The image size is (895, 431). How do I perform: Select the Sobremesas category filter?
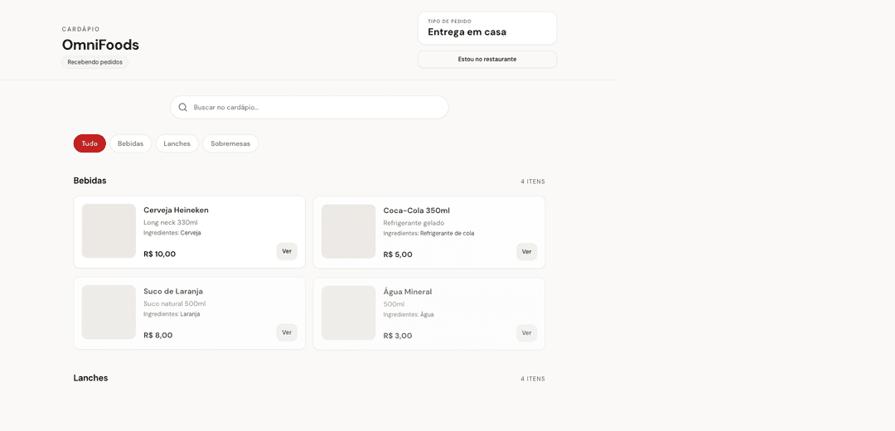230,144
